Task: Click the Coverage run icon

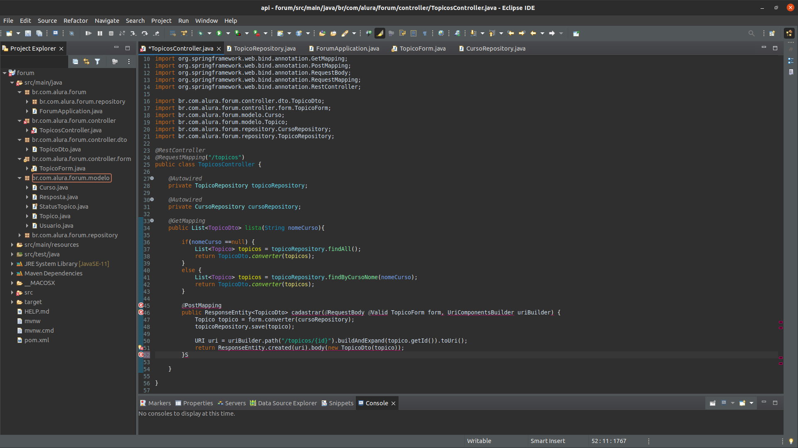Action: pos(238,33)
